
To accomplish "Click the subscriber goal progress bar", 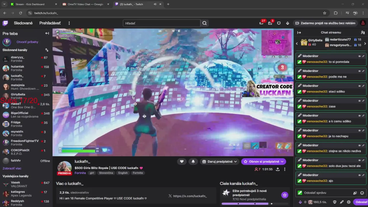I will pos(255,204).
